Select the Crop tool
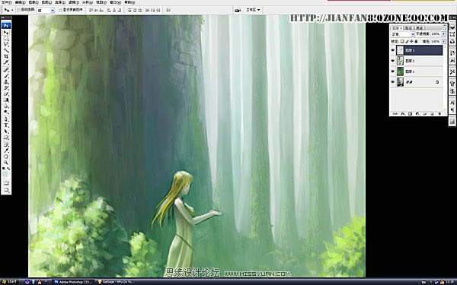 (x=6, y=56)
